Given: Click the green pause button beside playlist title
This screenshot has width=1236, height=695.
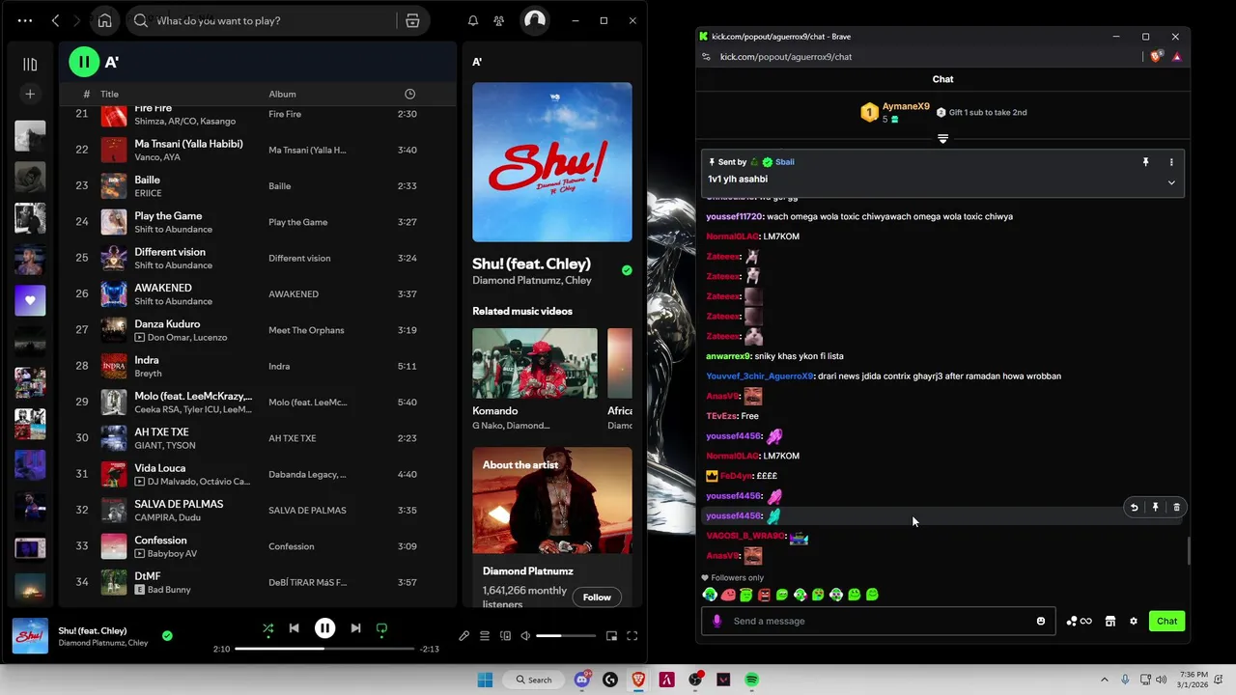Looking at the screenshot, I should 84,62.
